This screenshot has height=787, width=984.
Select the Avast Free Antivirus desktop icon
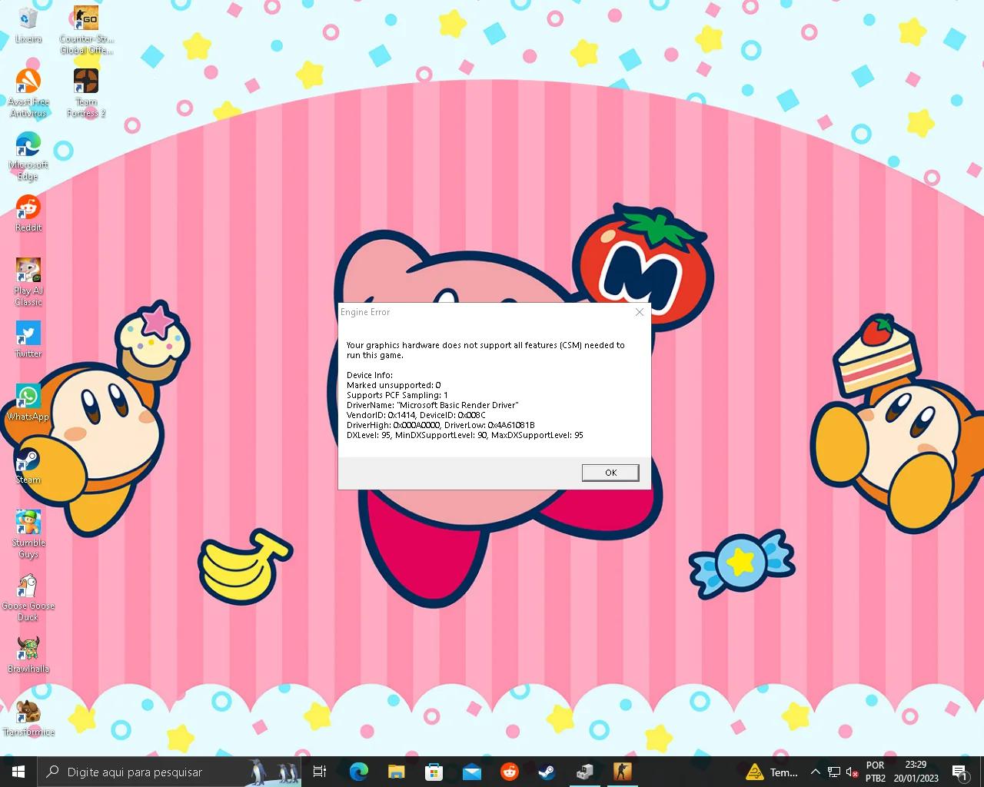[x=28, y=93]
